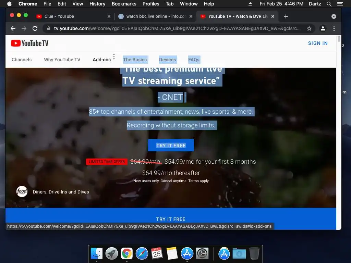Open the Window menu

pyautogui.click(x=189, y=4)
